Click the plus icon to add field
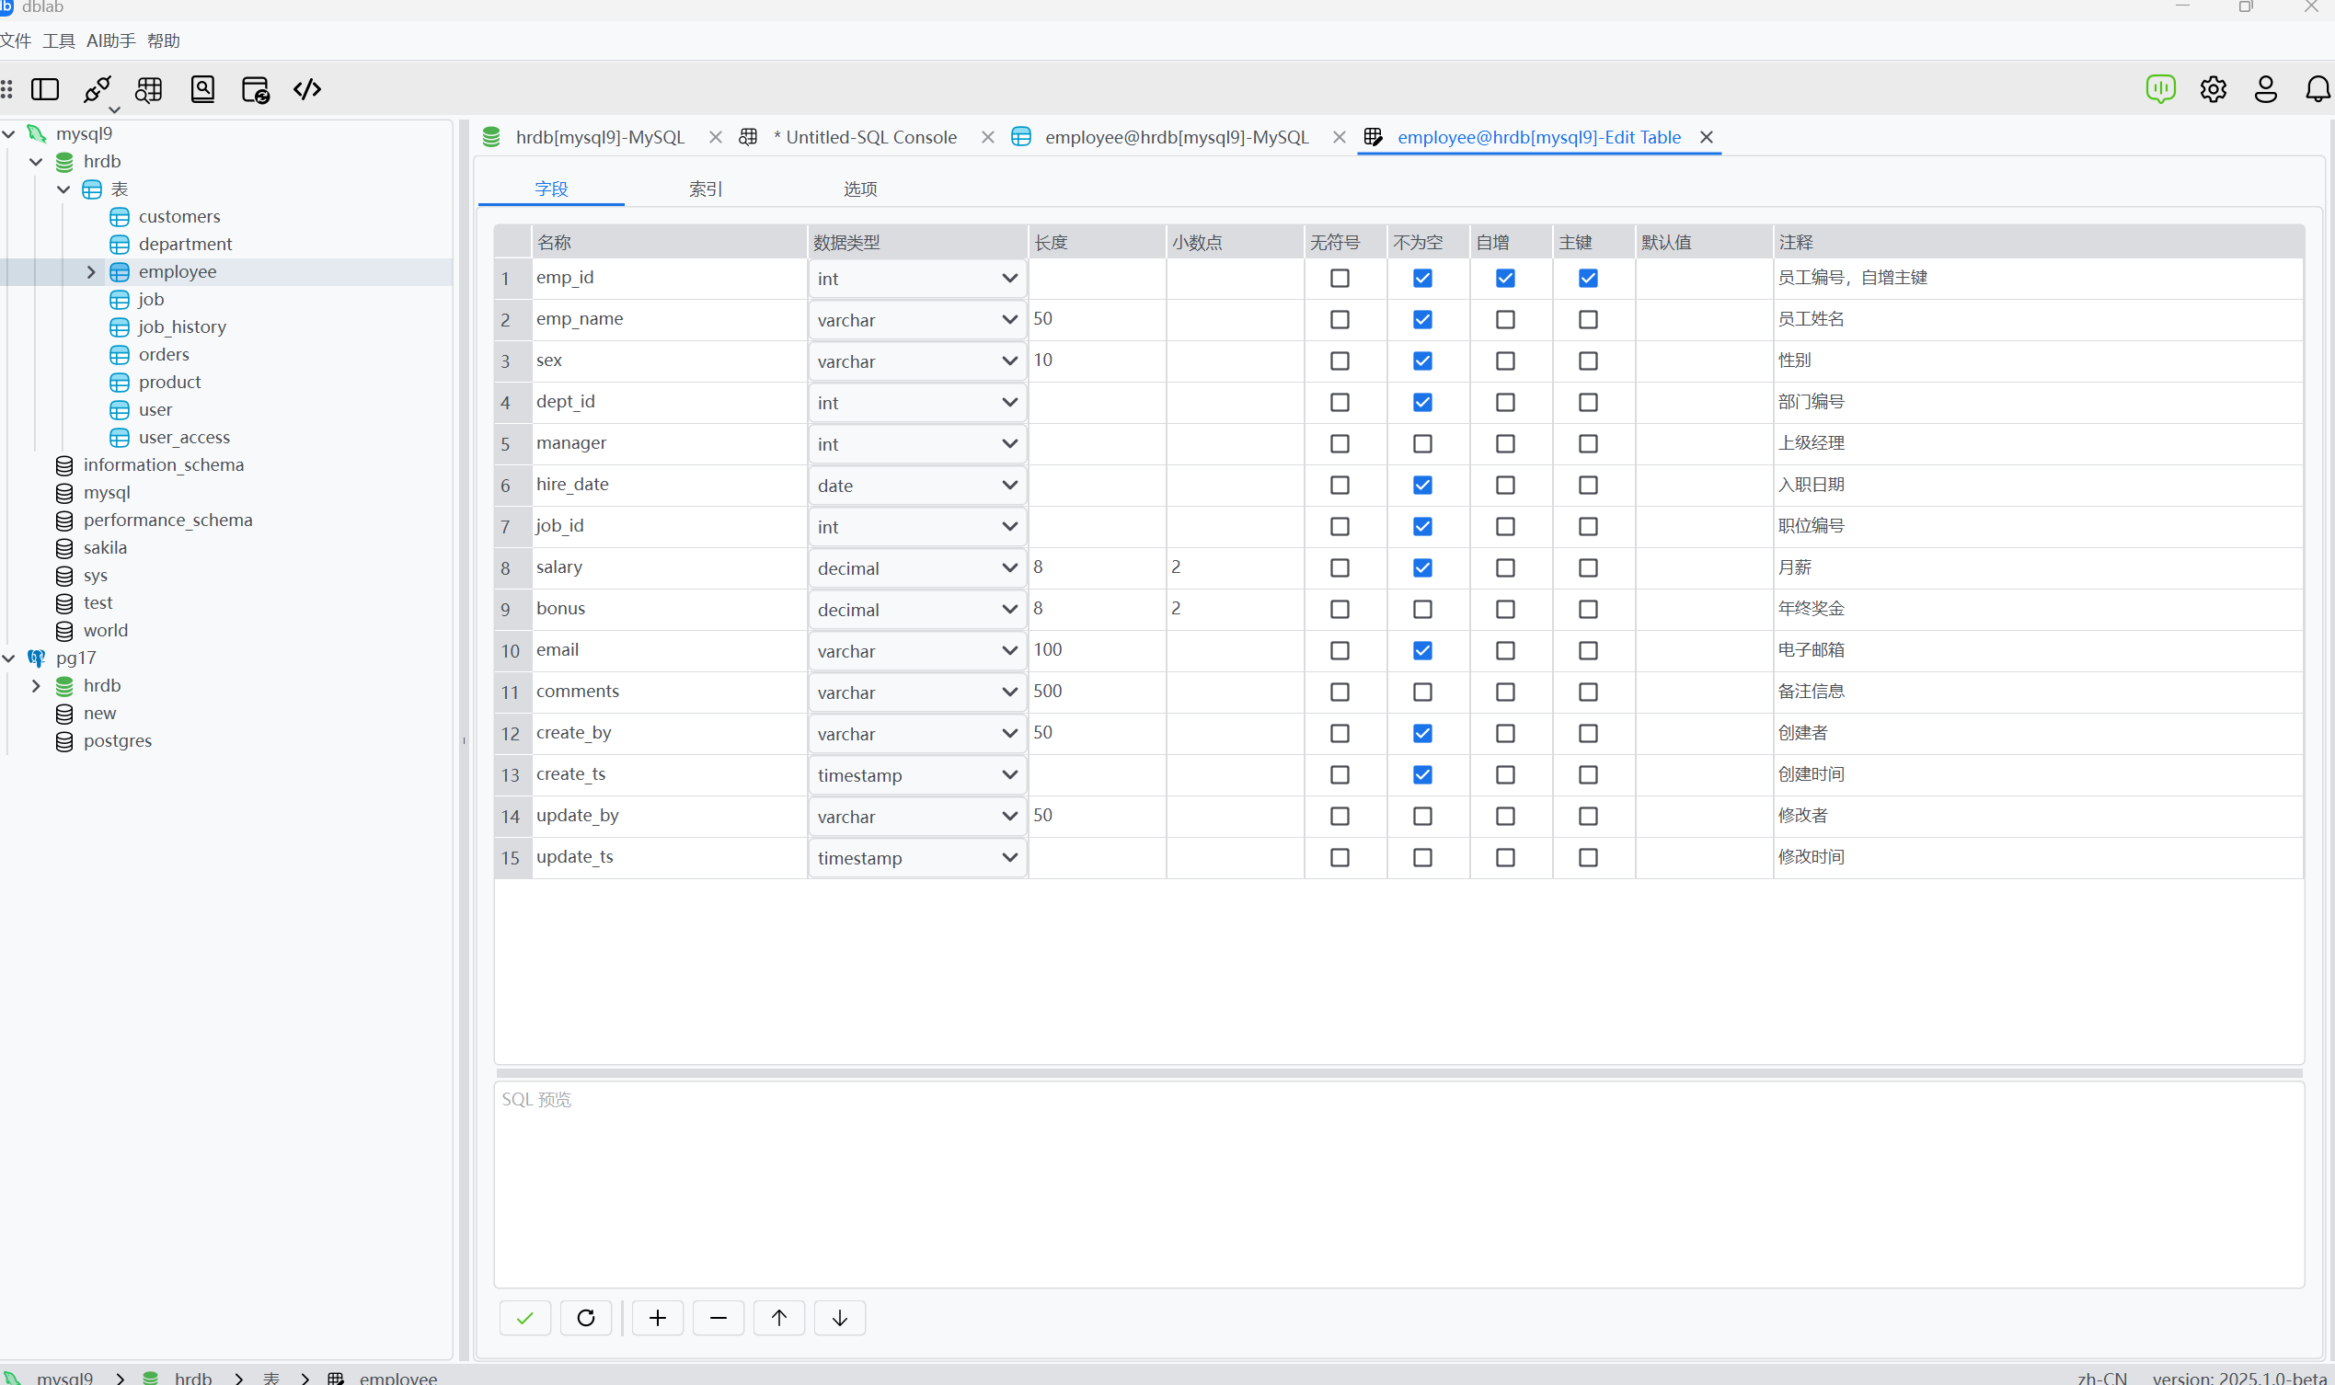This screenshot has height=1385, width=2335. (657, 1318)
